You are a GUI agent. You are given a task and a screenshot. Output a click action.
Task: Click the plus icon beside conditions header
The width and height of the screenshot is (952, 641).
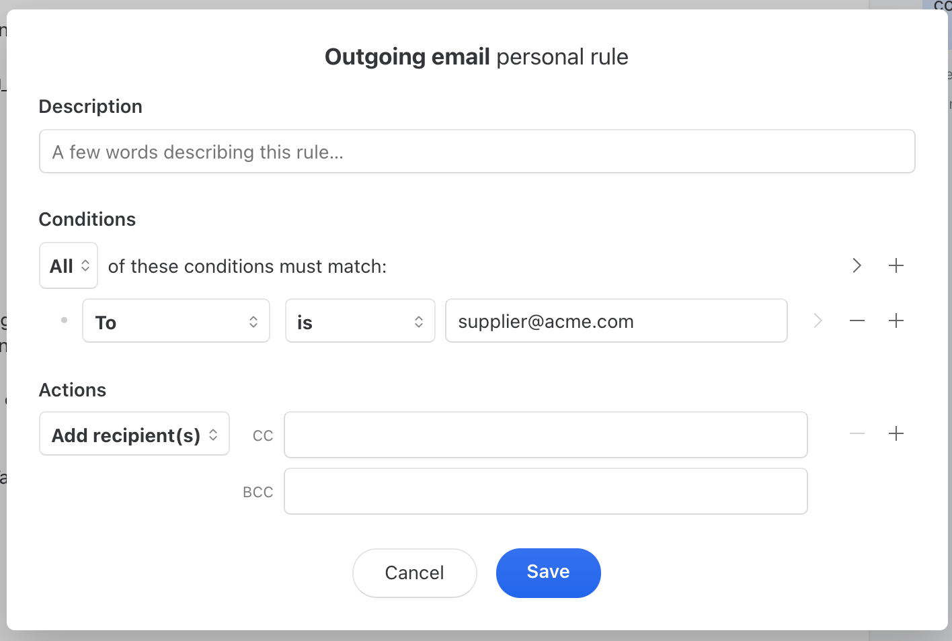point(896,265)
